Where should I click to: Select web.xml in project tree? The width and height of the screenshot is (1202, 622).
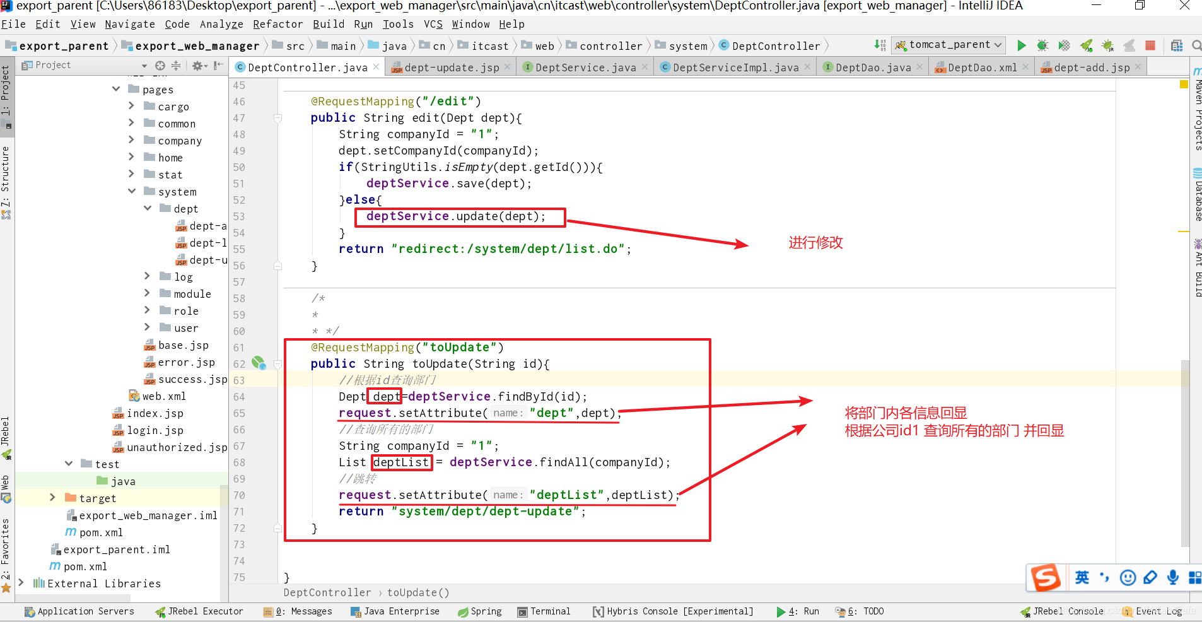[157, 396]
